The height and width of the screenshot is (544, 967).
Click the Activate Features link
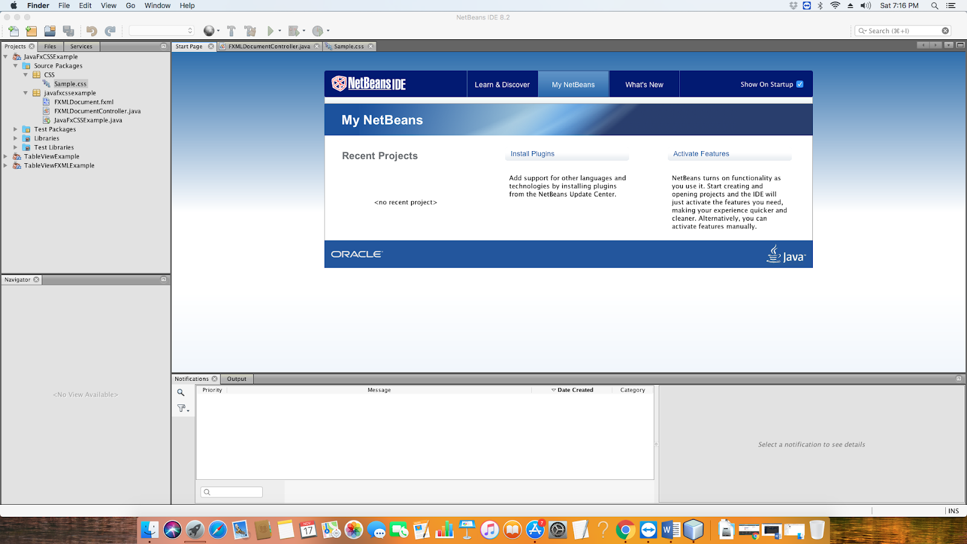pyautogui.click(x=701, y=154)
